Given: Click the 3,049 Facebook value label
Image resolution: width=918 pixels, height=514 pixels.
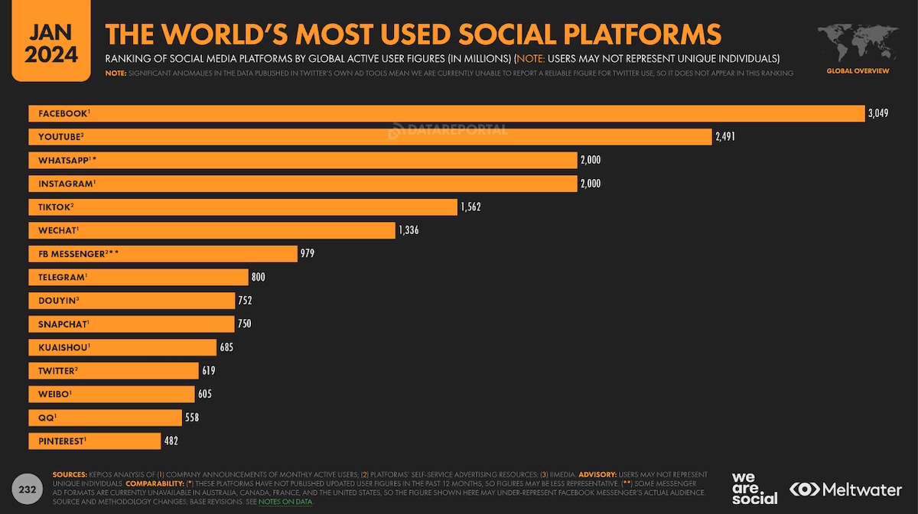Looking at the screenshot, I should click(879, 113).
